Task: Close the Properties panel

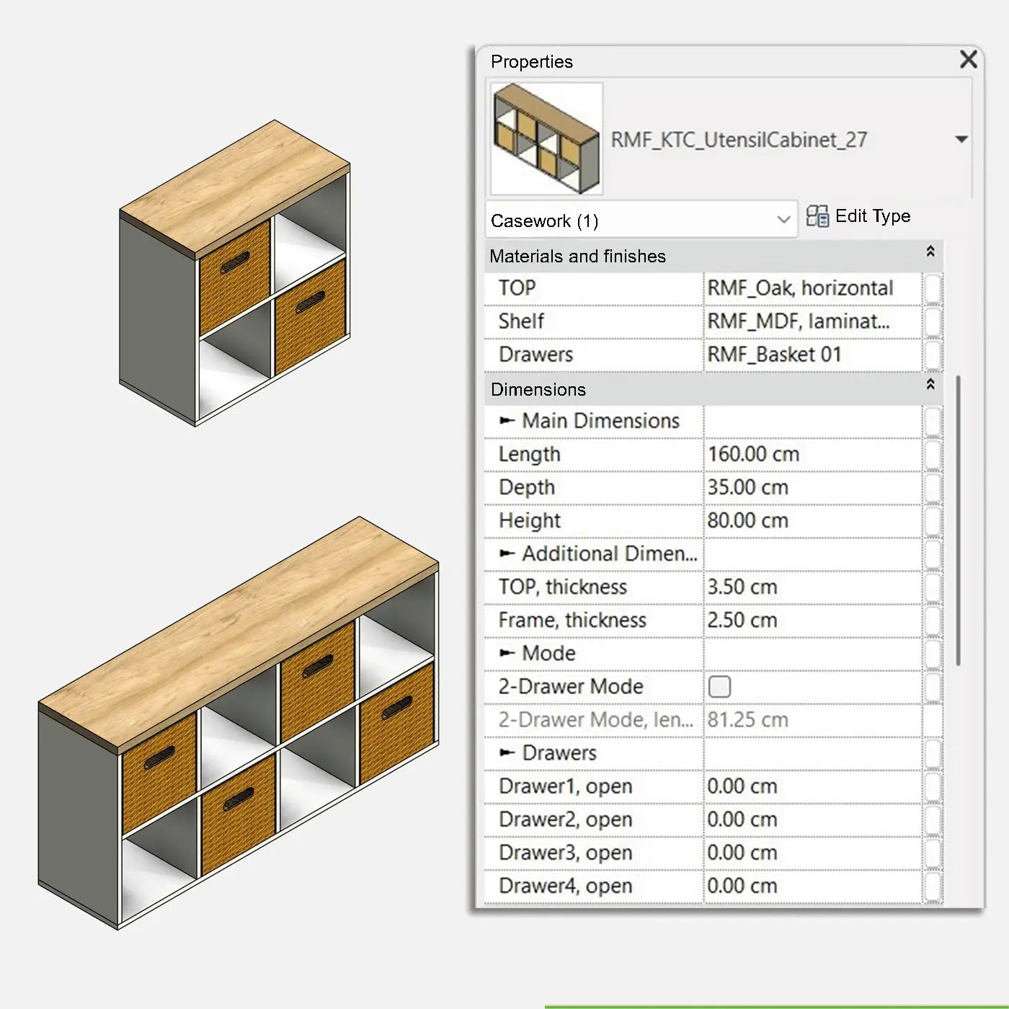Action: tap(968, 60)
